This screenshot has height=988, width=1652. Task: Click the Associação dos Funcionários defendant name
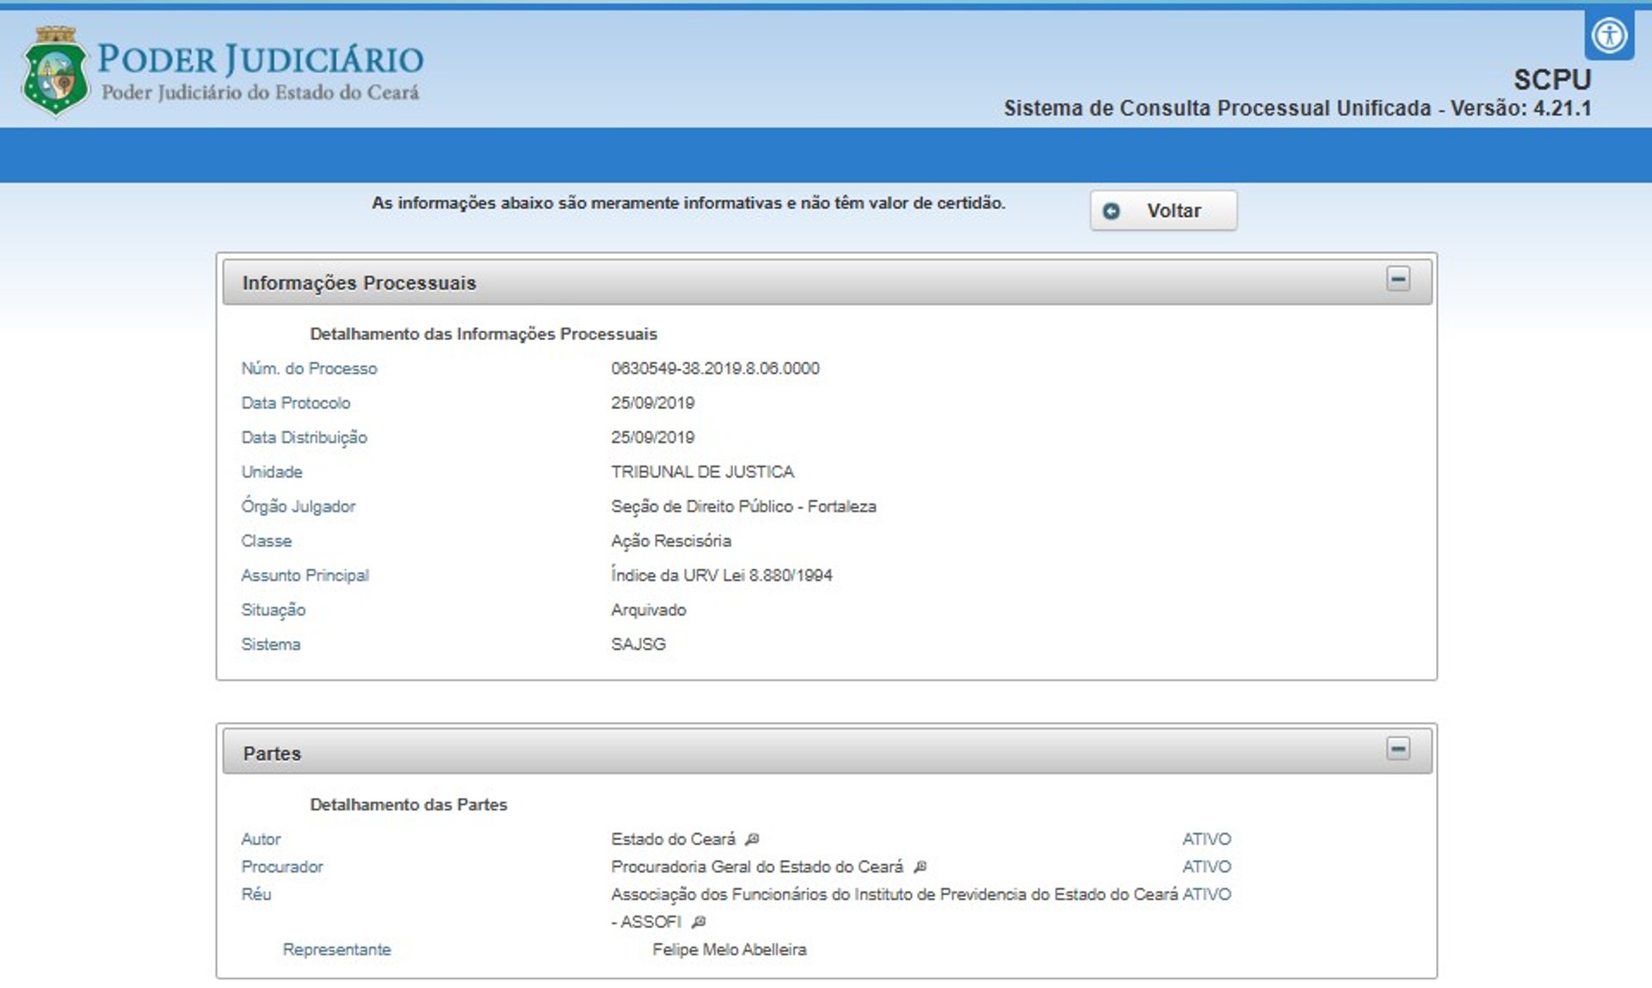[x=893, y=894]
